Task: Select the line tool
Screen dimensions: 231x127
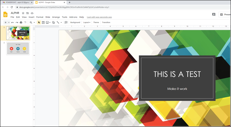Action: [x=58, y=22]
